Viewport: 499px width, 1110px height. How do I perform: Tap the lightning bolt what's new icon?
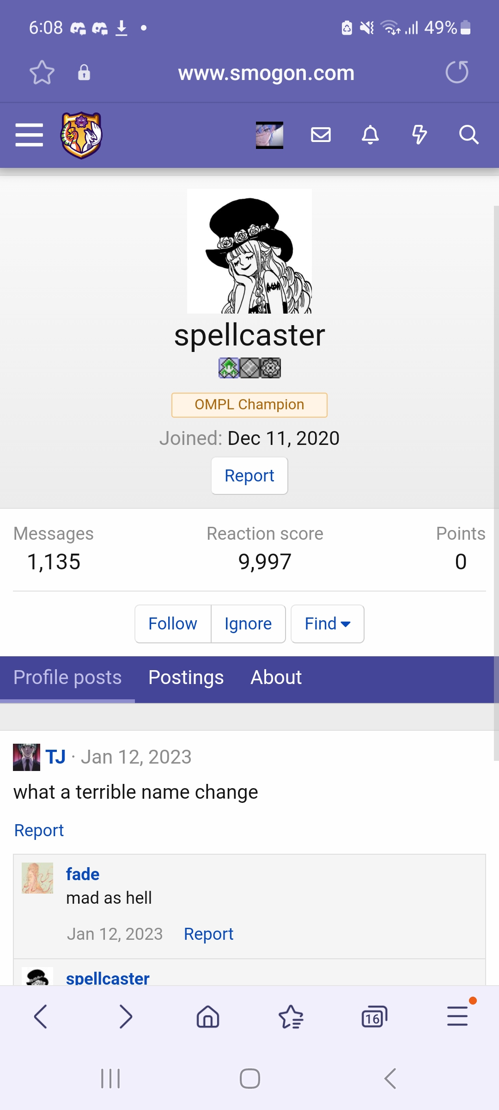pyautogui.click(x=419, y=135)
